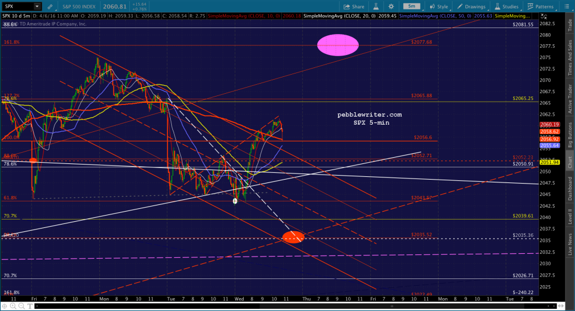Open the Level II sidebar tab
Viewport: 575px width, 311px height.
(x=570, y=216)
